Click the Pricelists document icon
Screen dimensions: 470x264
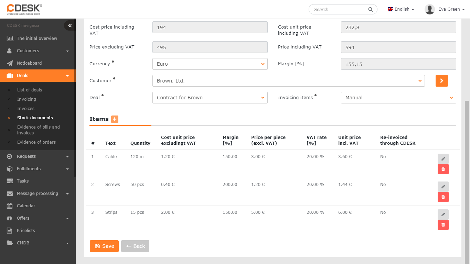(10, 230)
